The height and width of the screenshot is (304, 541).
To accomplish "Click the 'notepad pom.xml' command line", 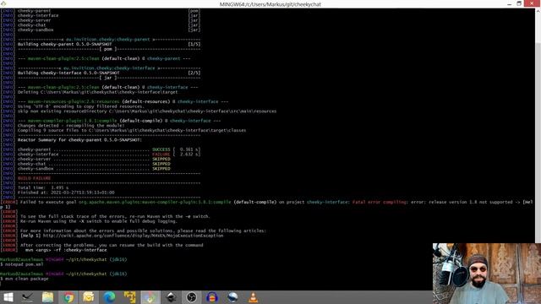I will tap(25, 264).
